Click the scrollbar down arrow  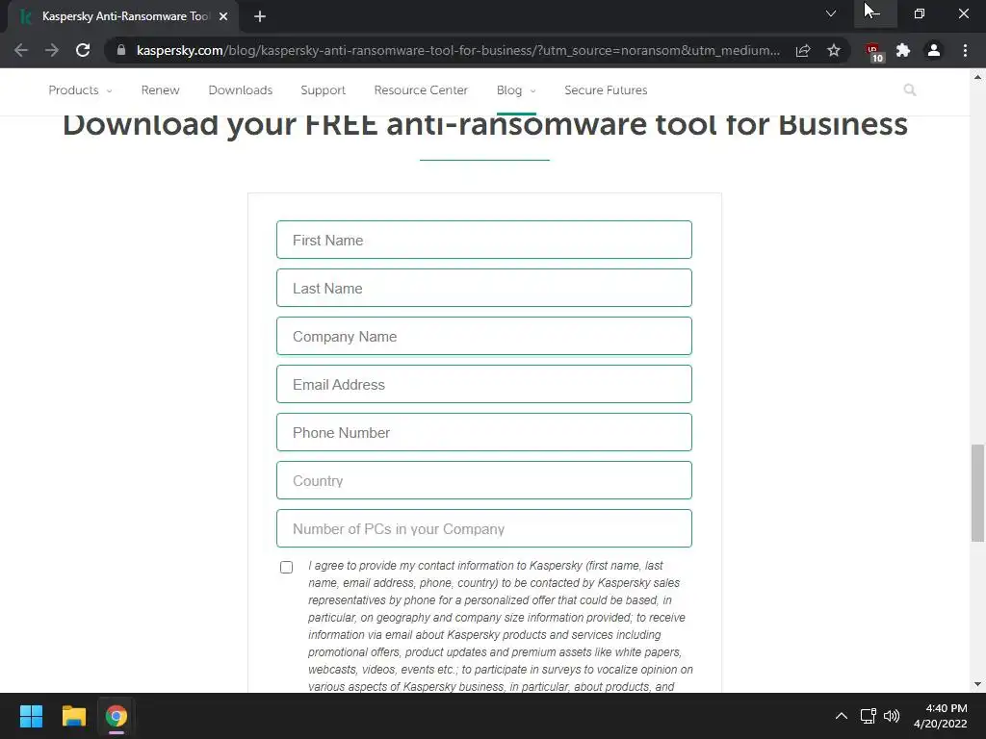coord(977,684)
